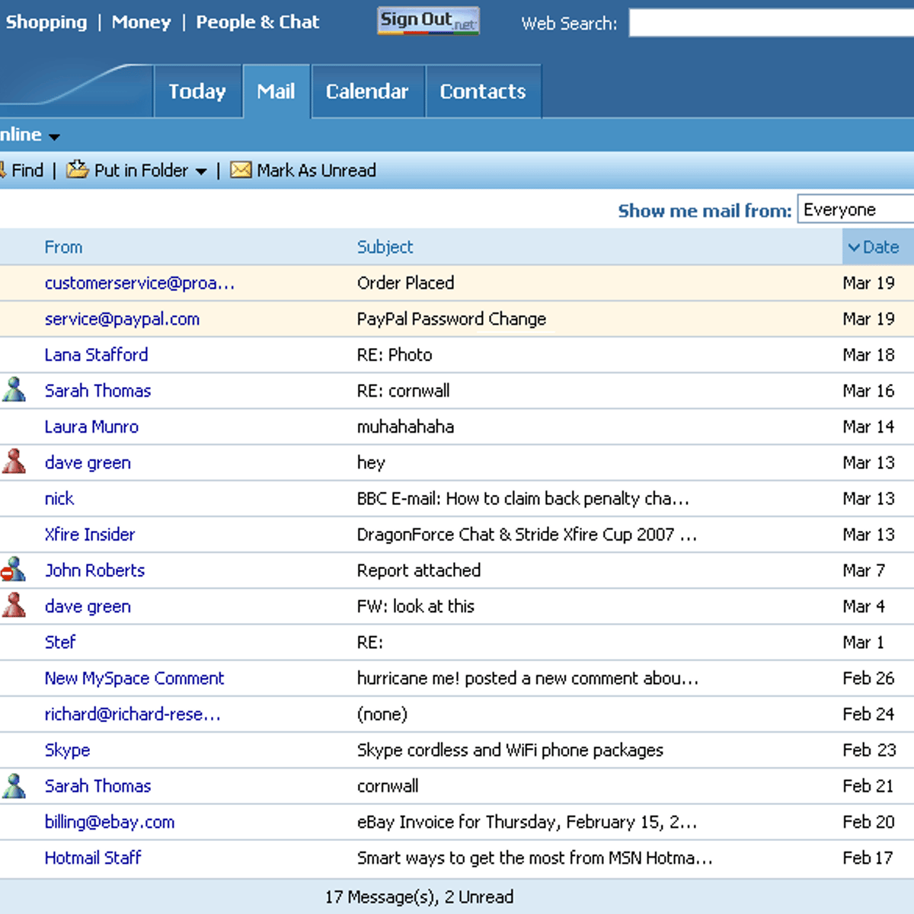Click the blocked contact icon beside John Roberts
The image size is (914, 914).
[14, 570]
